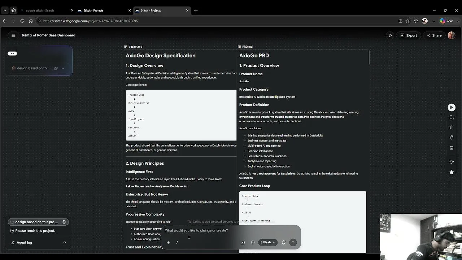
Task: Go back in browser history
Action: [x=5, y=21]
